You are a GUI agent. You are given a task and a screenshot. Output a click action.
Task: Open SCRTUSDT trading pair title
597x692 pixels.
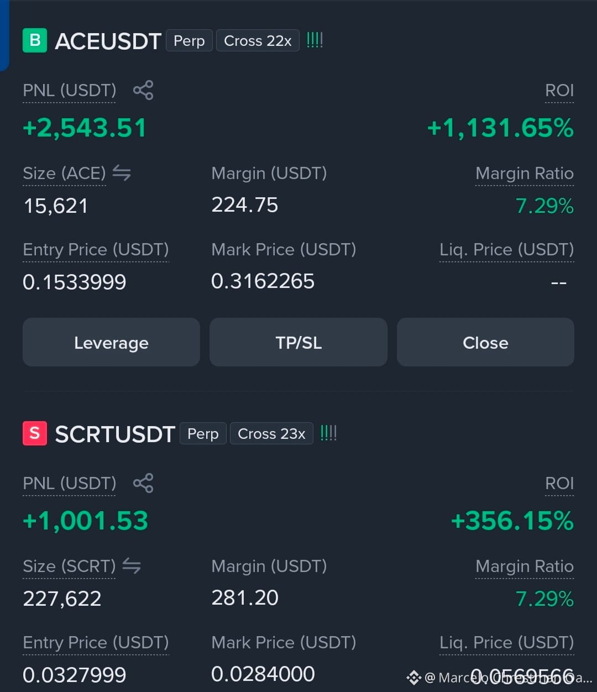coord(115,434)
